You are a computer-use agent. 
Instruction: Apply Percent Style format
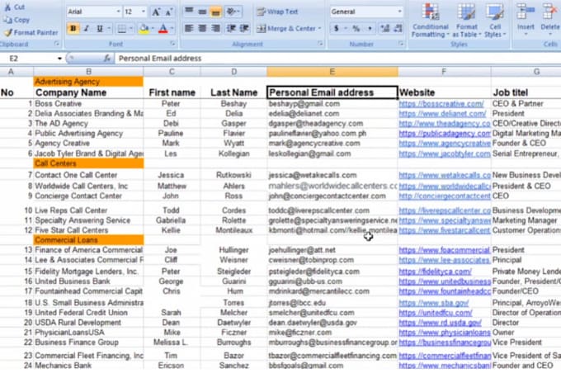point(356,28)
